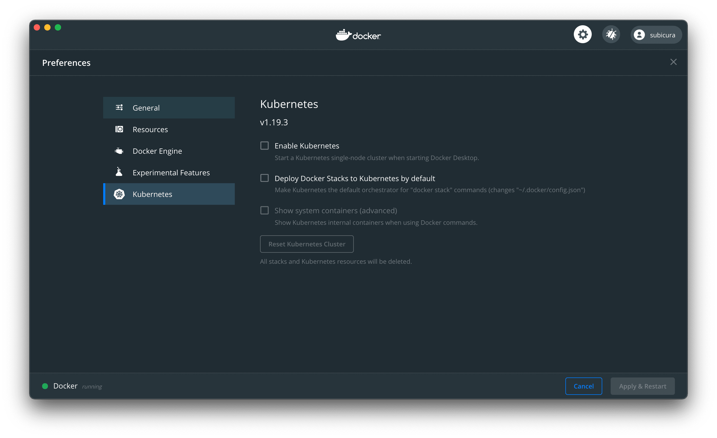
Task: Enable Kubernetes checkbox
Action: coord(264,146)
